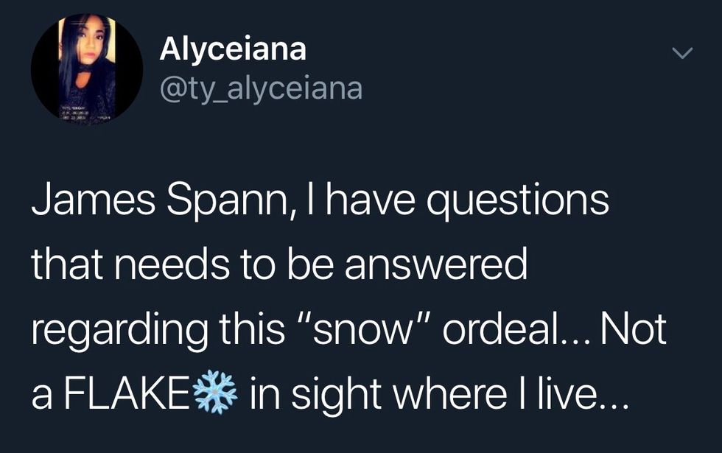Click the name James Spann in the tweet

(158, 202)
